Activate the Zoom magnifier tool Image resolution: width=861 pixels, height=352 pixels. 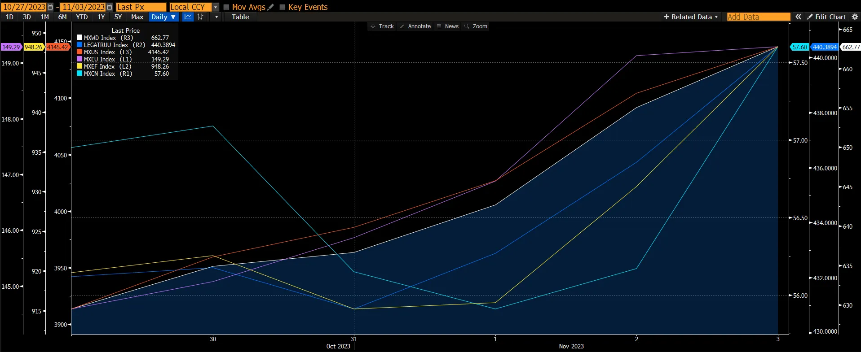[476, 26]
